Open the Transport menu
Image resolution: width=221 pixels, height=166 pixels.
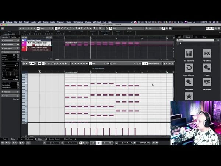click(x=61, y=22)
